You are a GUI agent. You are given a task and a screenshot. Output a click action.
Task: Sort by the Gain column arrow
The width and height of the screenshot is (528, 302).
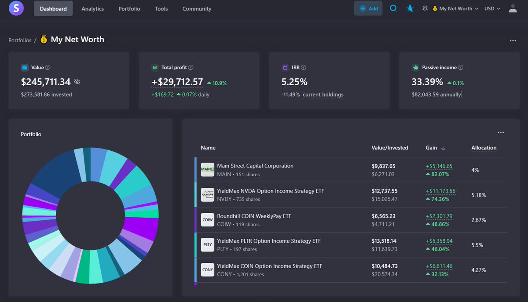443,148
